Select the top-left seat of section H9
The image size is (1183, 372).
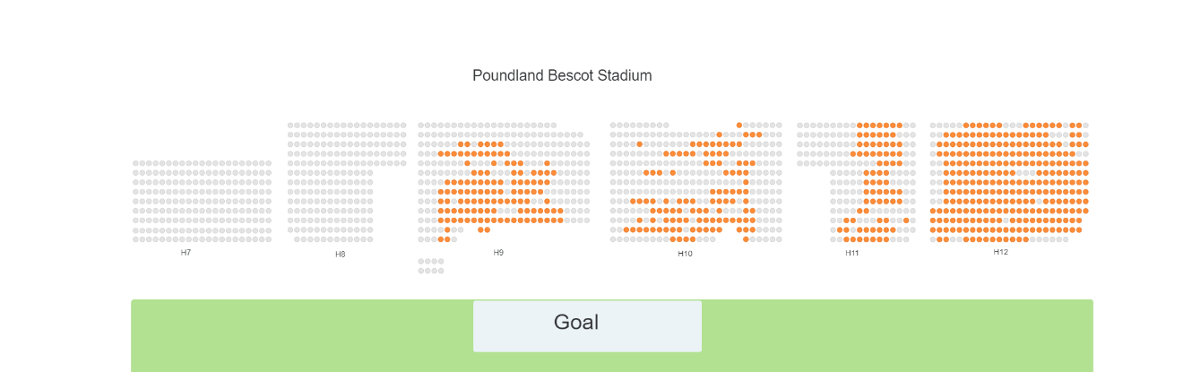421,125
